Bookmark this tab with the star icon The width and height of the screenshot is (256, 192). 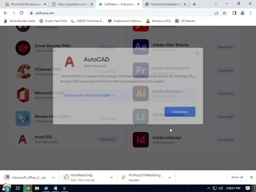(x=224, y=13)
